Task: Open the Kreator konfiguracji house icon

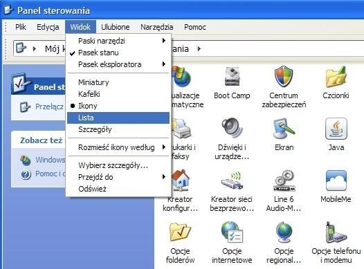Action: point(181,180)
